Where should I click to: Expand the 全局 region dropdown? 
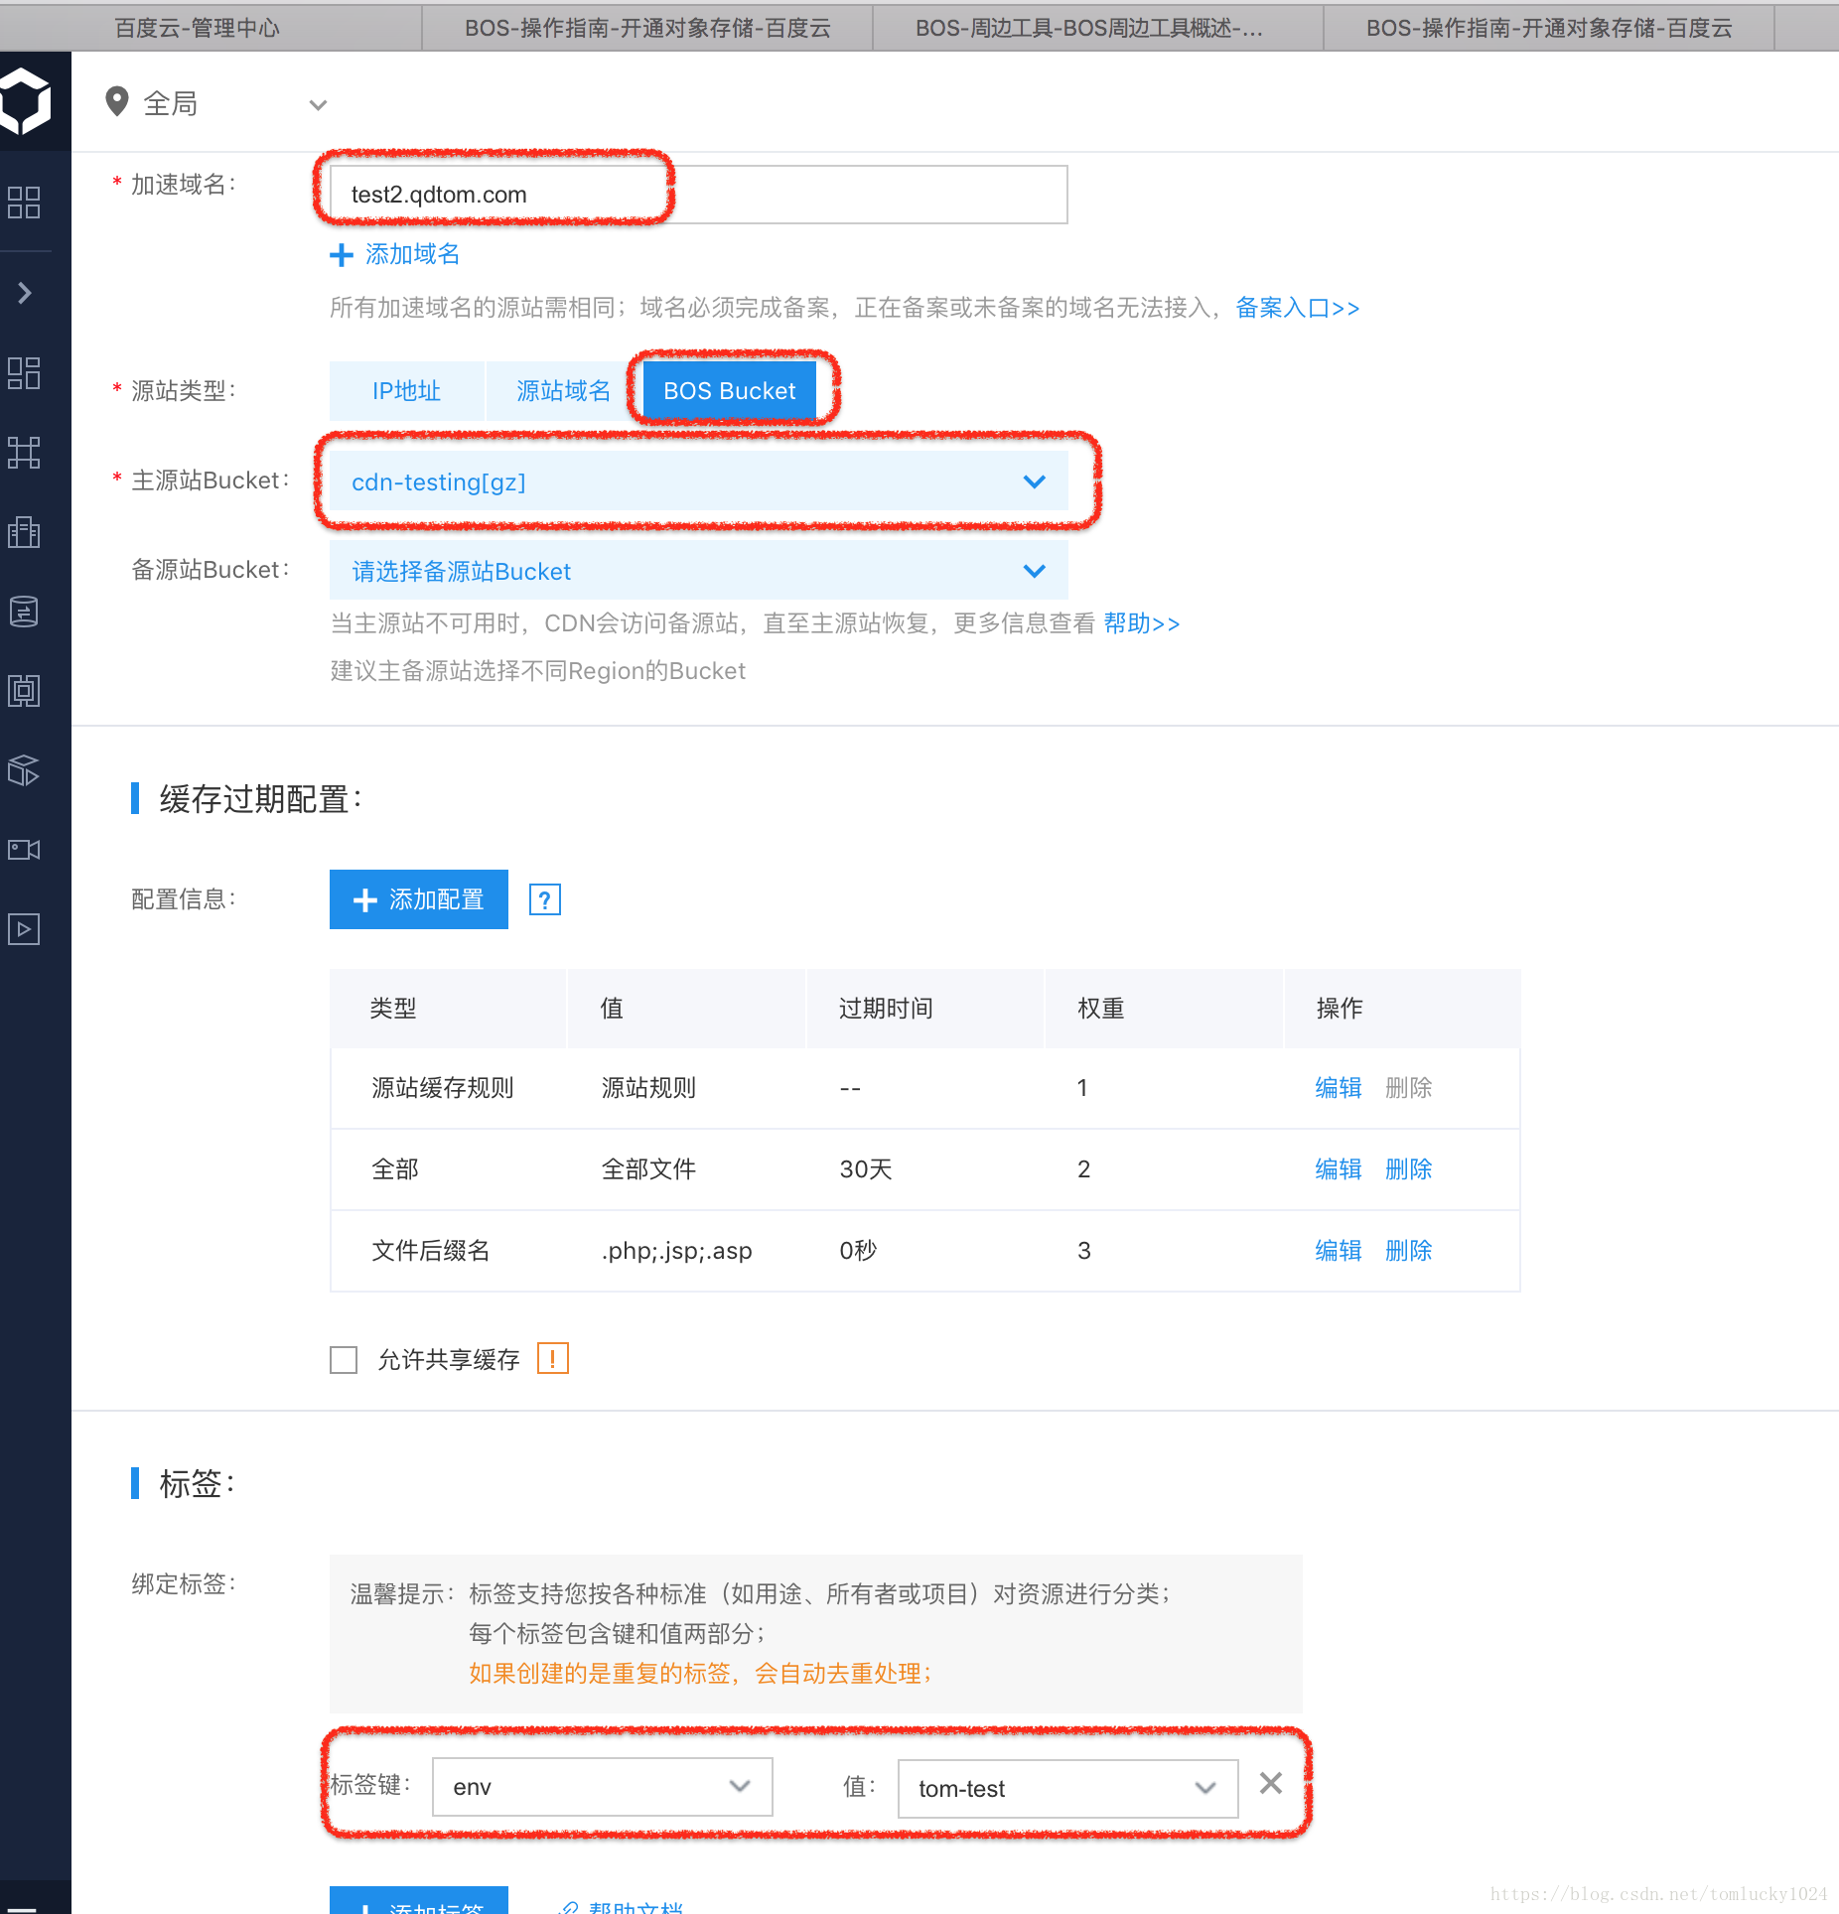coord(318,104)
